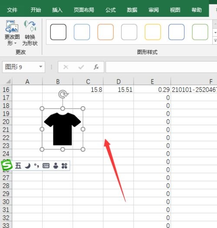The image size is (217, 228).
Task: Open the insert function fx button
Action: (96, 67)
